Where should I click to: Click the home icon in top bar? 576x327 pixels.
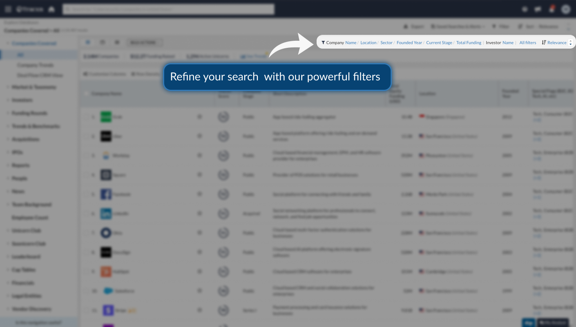51,9
